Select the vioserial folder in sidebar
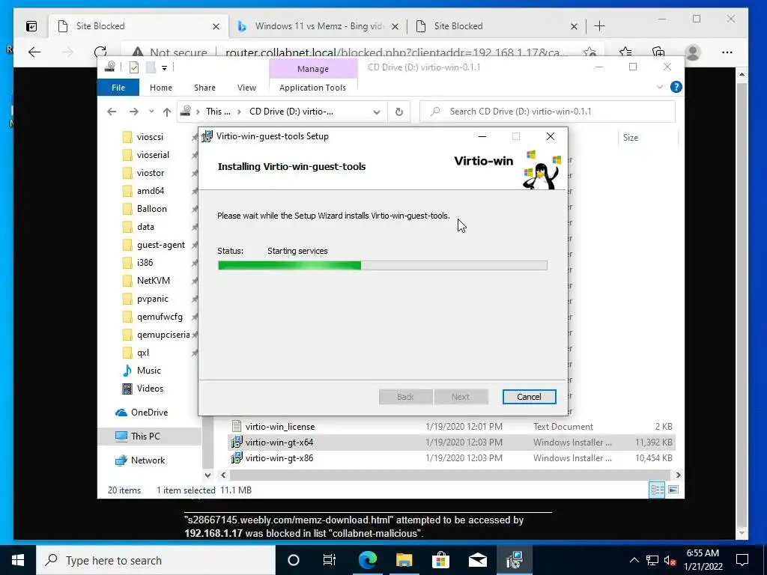Viewport: 767px width, 575px height. pyautogui.click(x=153, y=155)
